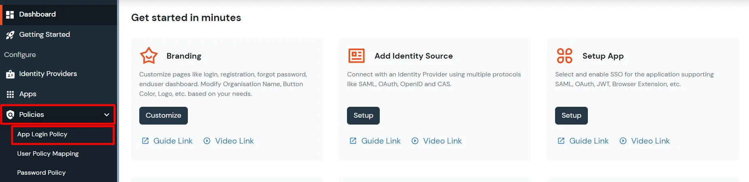Click the Add Identity Source card icon
Viewport: 749px width, 182px height.
point(356,56)
